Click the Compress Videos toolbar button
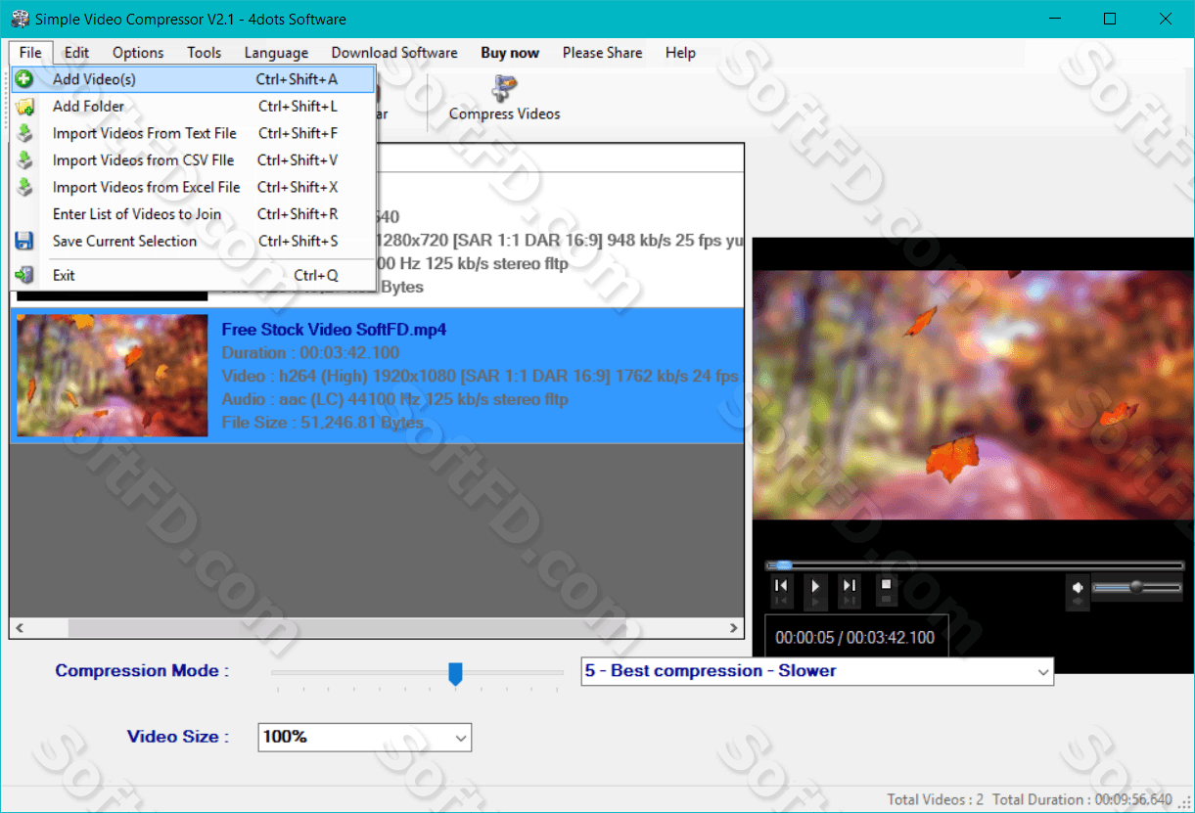This screenshot has width=1195, height=813. point(504,99)
